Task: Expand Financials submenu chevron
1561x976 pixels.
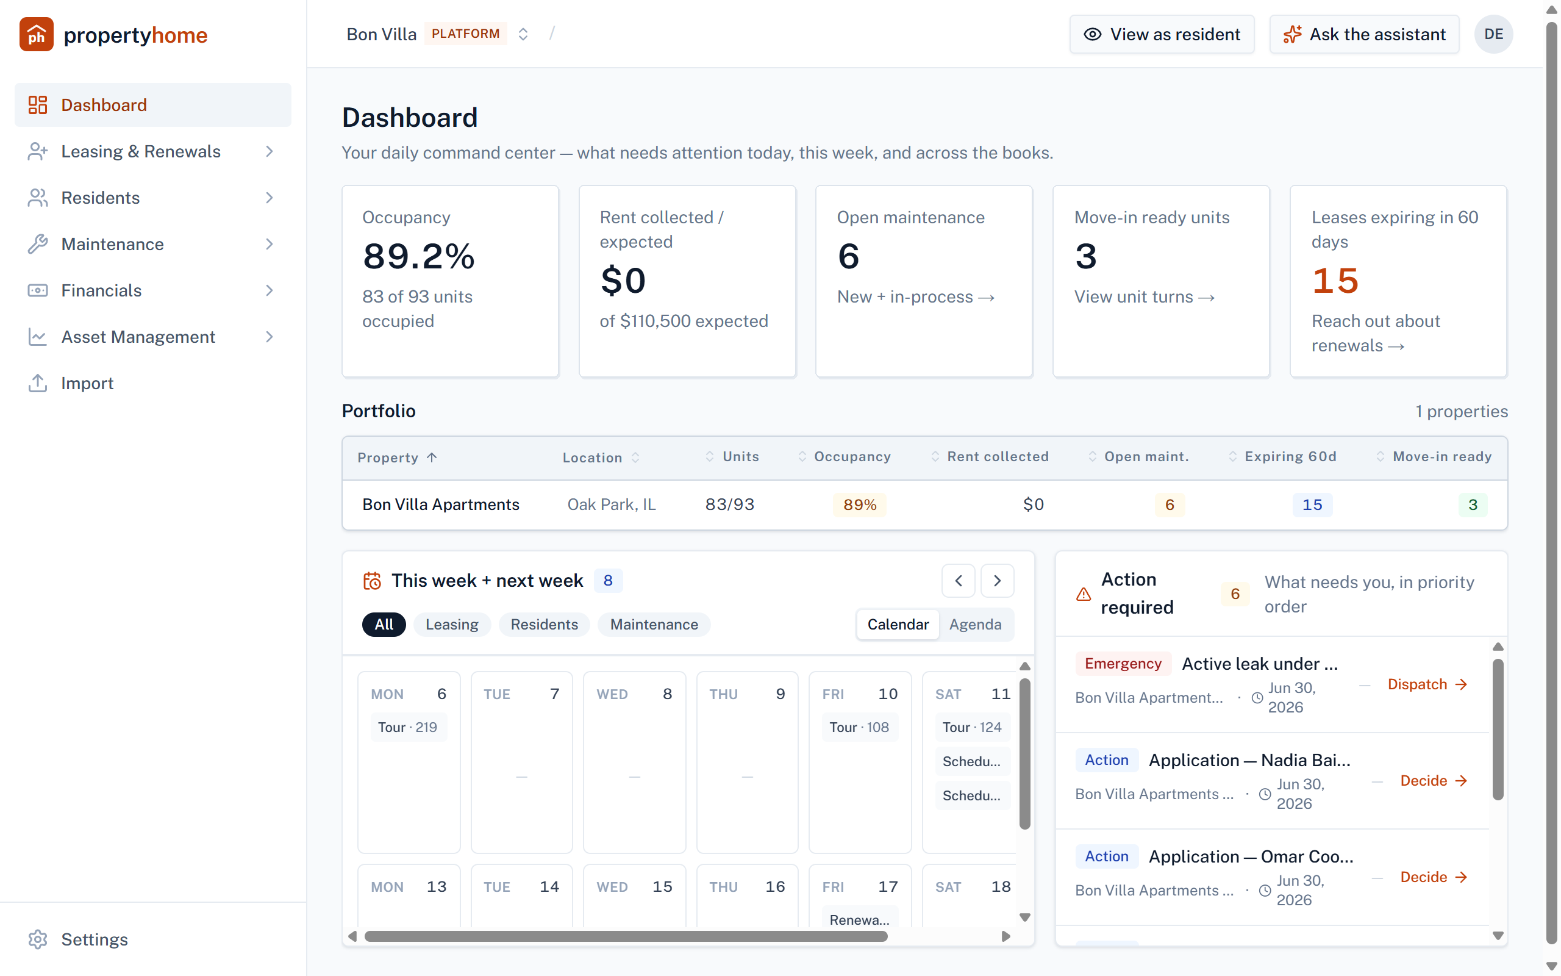Action: pos(270,290)
